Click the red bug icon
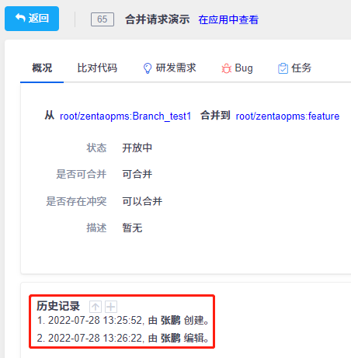351x358 pixels. pyautogui.click(x=226, y=68)
